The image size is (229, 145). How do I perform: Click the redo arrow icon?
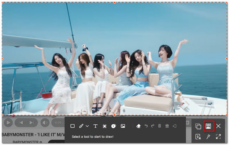click(153, 126)
